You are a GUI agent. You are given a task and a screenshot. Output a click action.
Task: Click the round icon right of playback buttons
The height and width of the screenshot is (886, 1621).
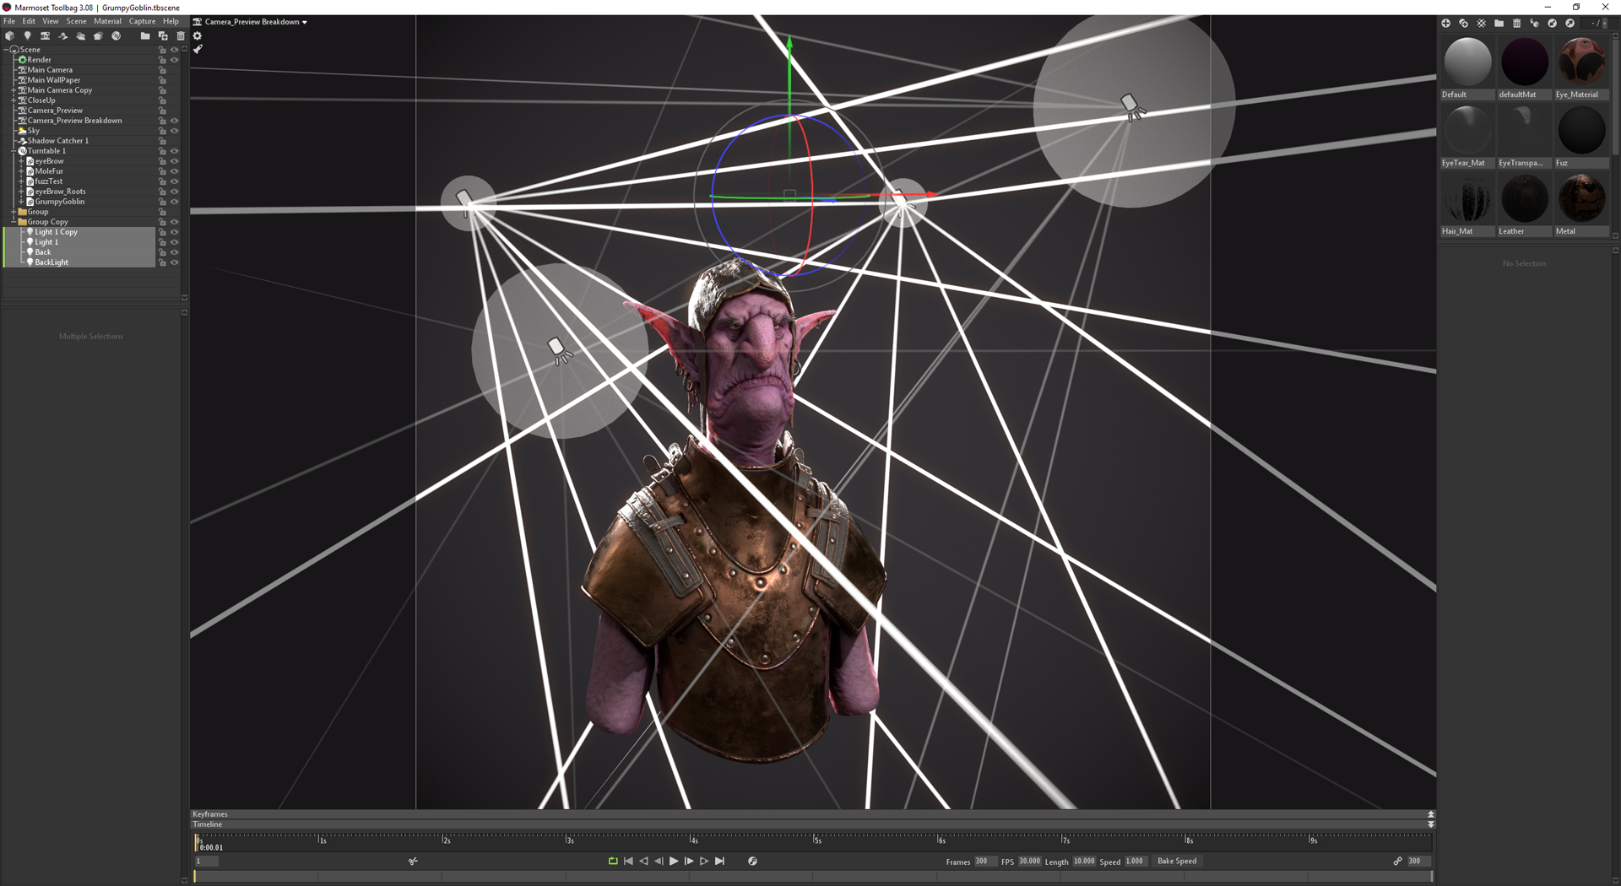click(752, 862)
